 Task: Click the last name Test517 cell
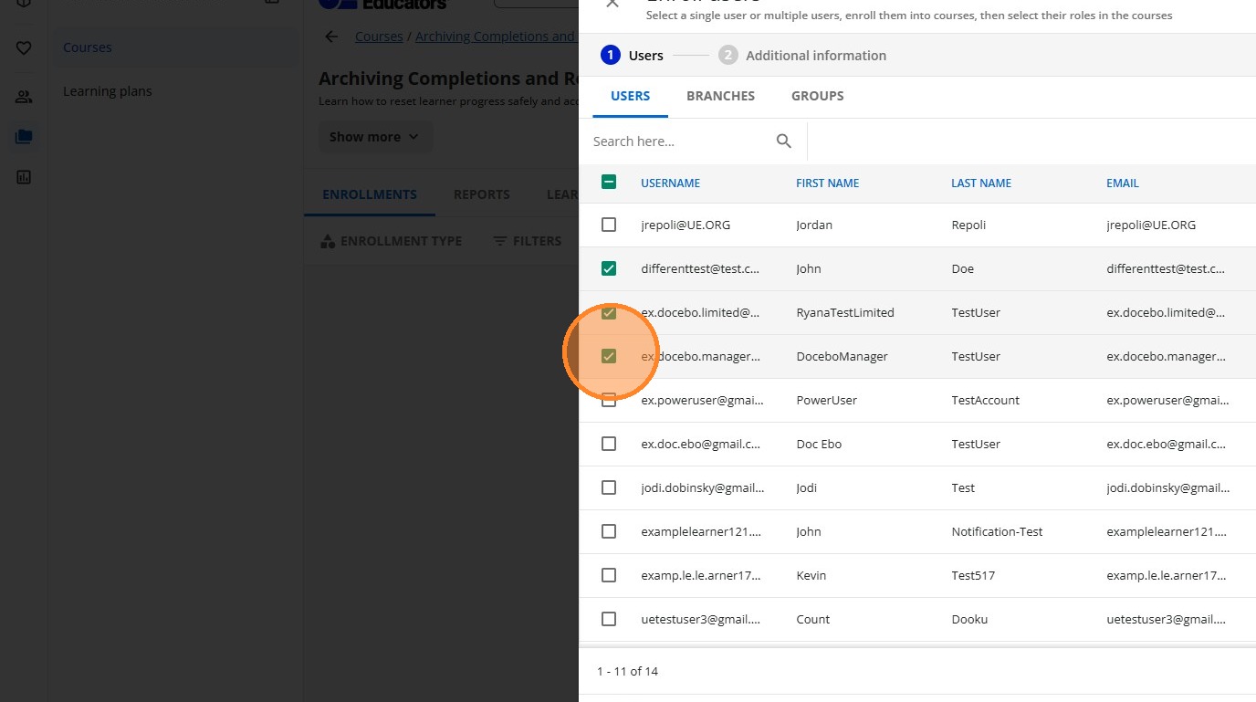973,575
